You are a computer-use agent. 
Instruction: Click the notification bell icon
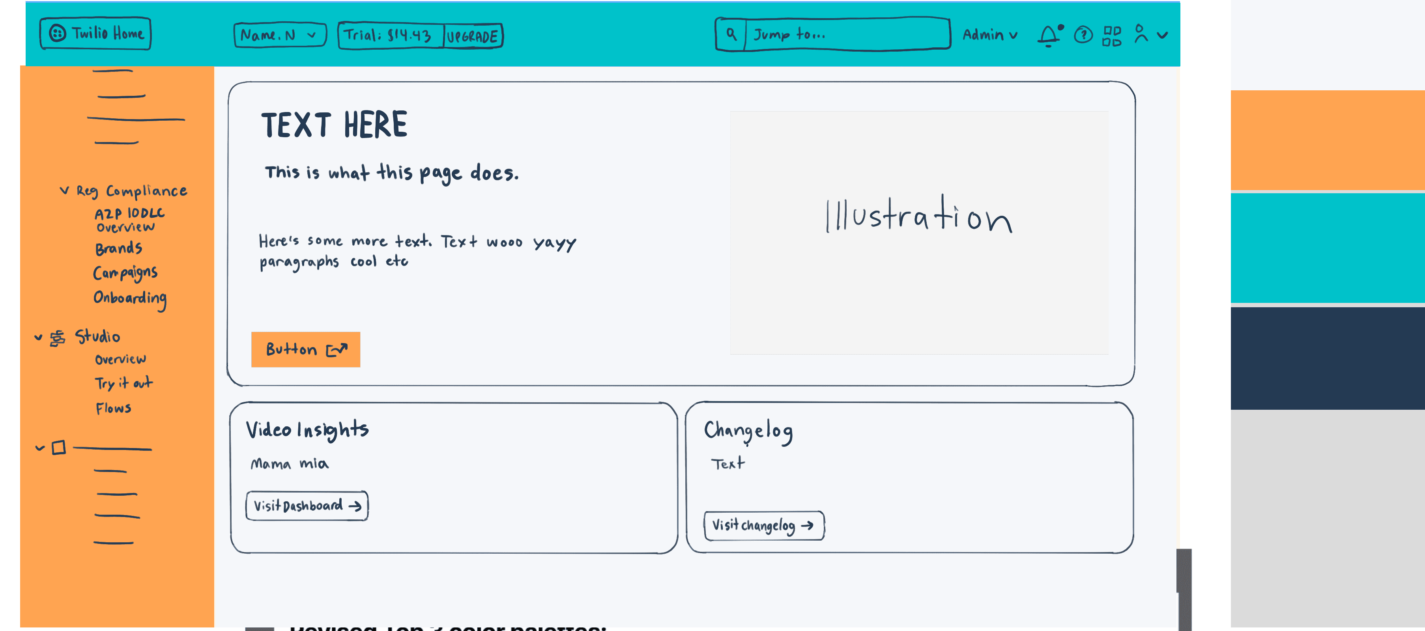1048,36
